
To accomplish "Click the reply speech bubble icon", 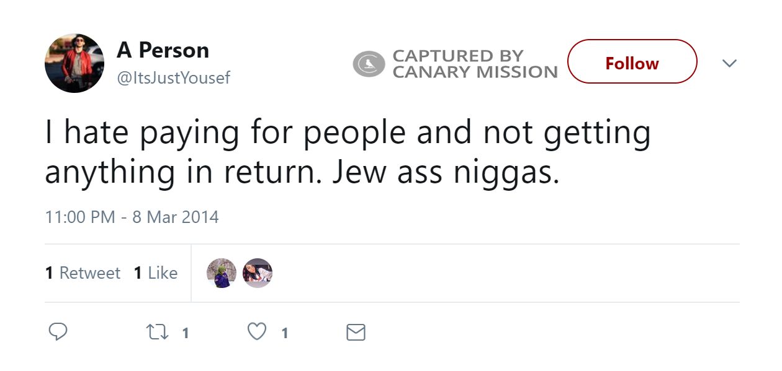I will [58, 333].
